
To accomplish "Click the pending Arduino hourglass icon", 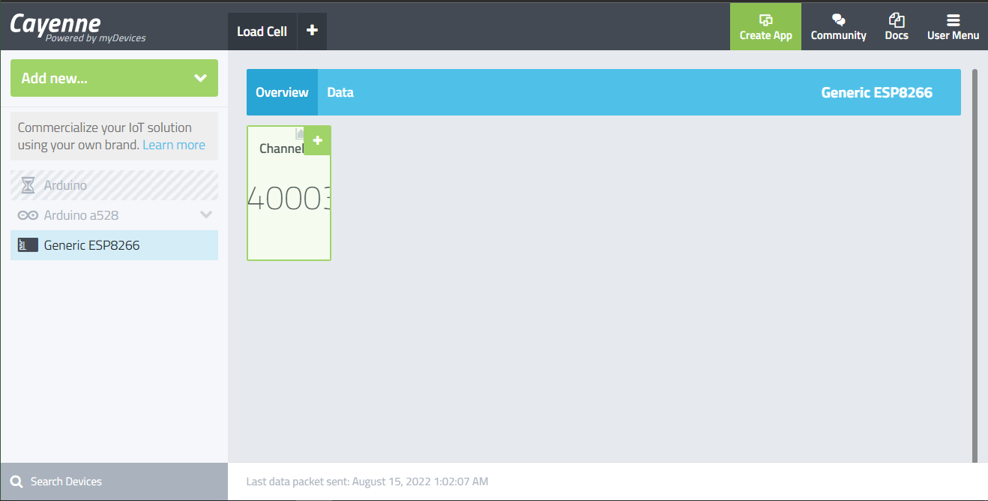I will click(x=28, y=185).
